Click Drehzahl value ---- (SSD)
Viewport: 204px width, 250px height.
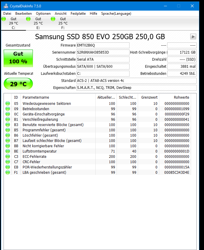pyautogui.click(x=182, y=59)
